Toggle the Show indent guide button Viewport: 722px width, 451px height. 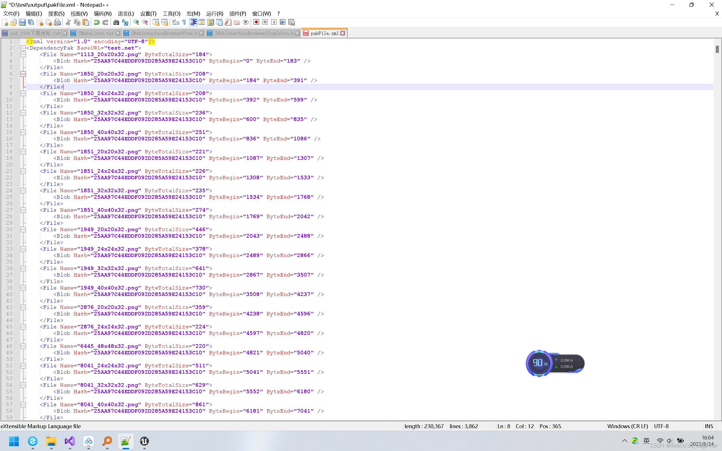(x=193, y=22)
